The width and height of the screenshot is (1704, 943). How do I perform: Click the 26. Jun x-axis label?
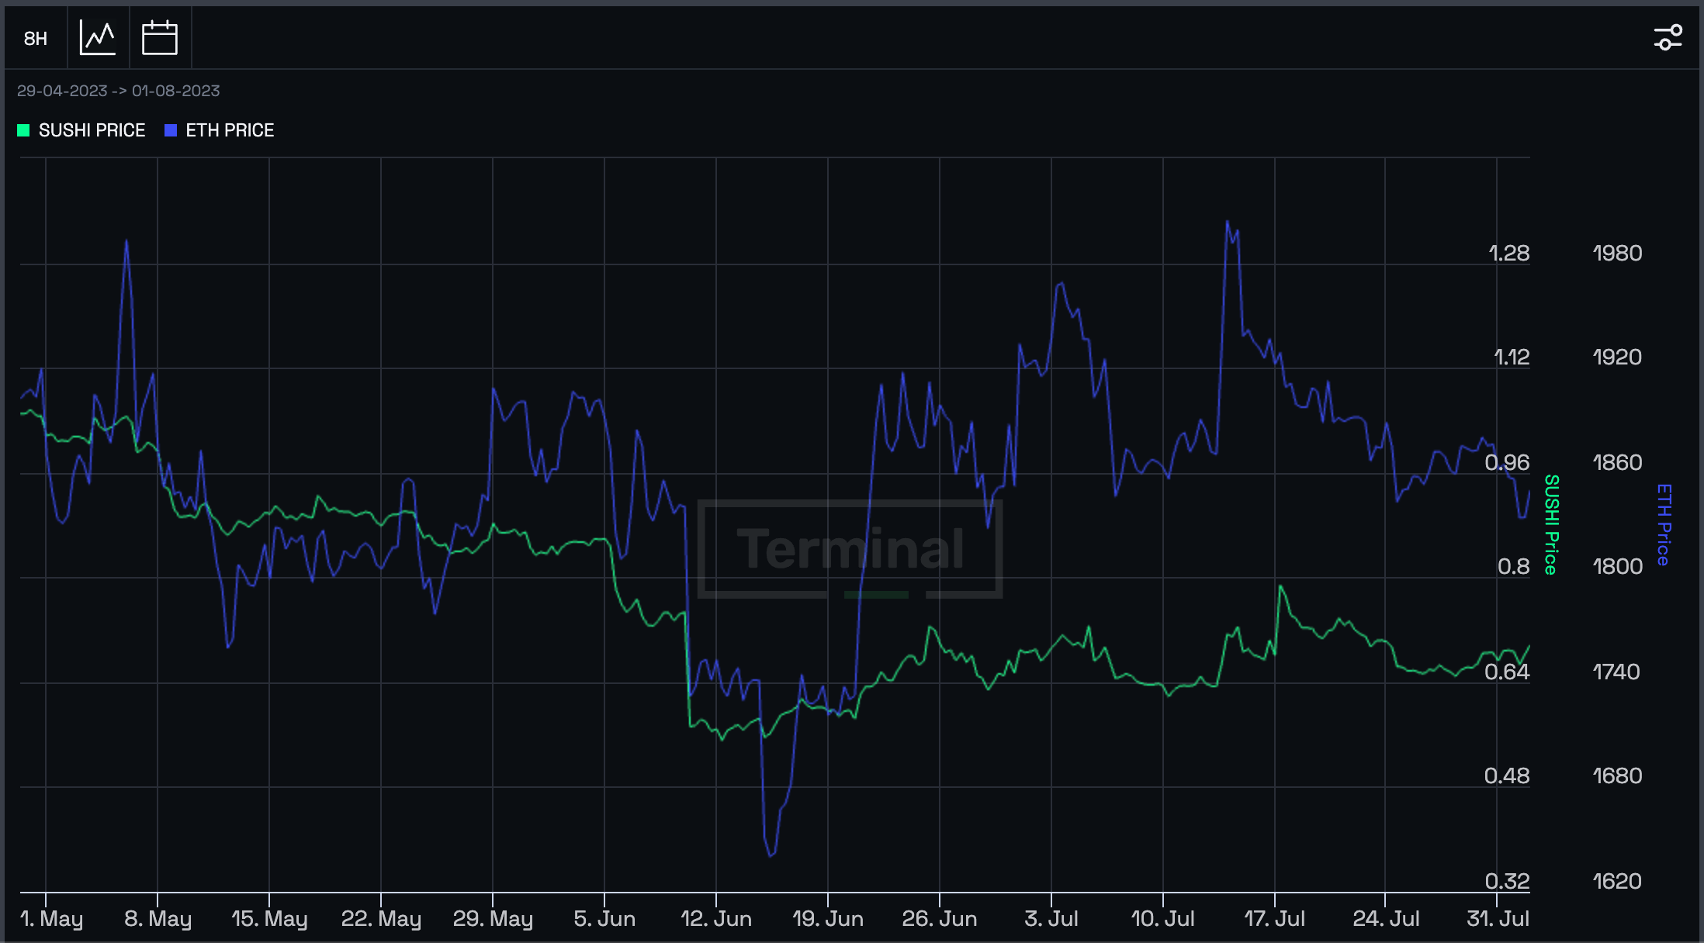940,919
